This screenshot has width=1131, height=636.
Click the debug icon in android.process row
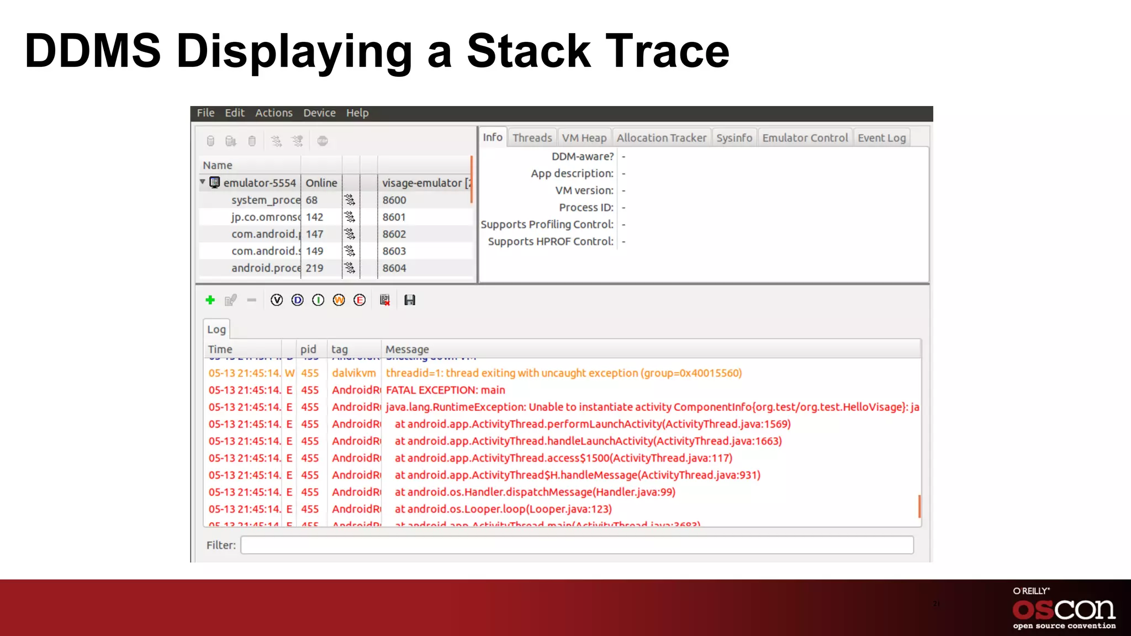coord(350,268)
